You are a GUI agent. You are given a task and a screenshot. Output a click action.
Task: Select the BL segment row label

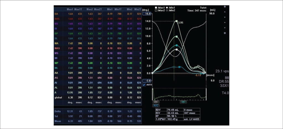pyautogui.click(x=56, y=38)
